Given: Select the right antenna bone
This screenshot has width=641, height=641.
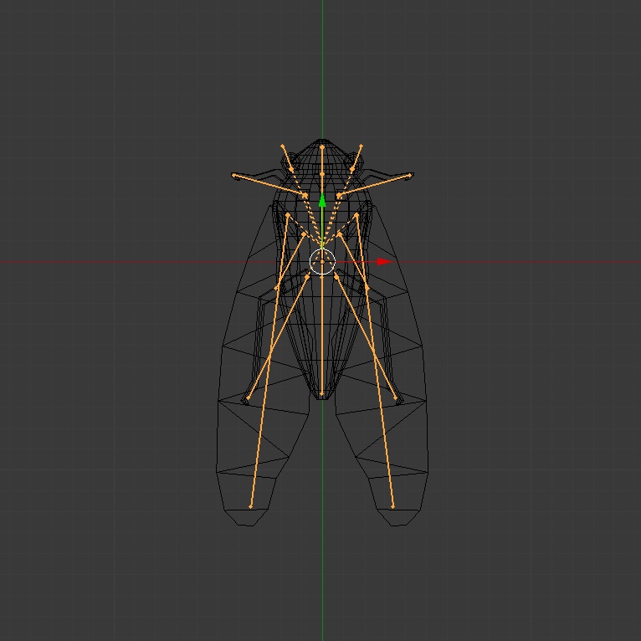Looking at the screenshot, I should click(x=356, y=157).
